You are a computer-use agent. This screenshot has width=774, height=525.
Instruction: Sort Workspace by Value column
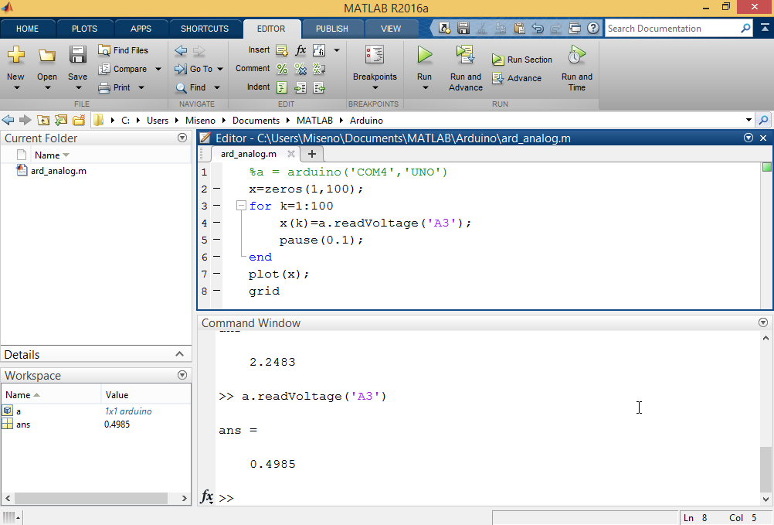click(x=146, y=394)
